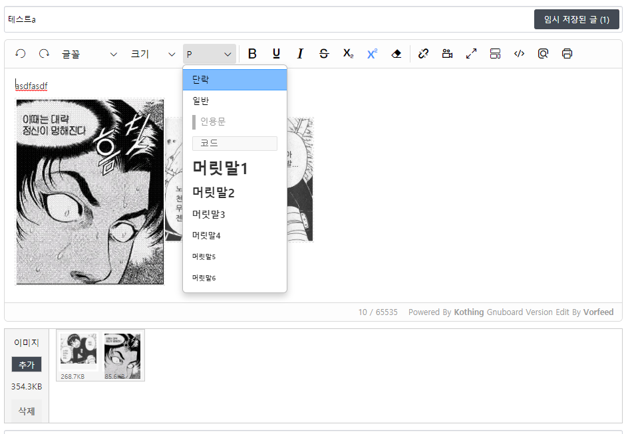The height and width of the screenshot is (434, 634).
Task: Toggle underline formatting
Action: coord(276,54)
